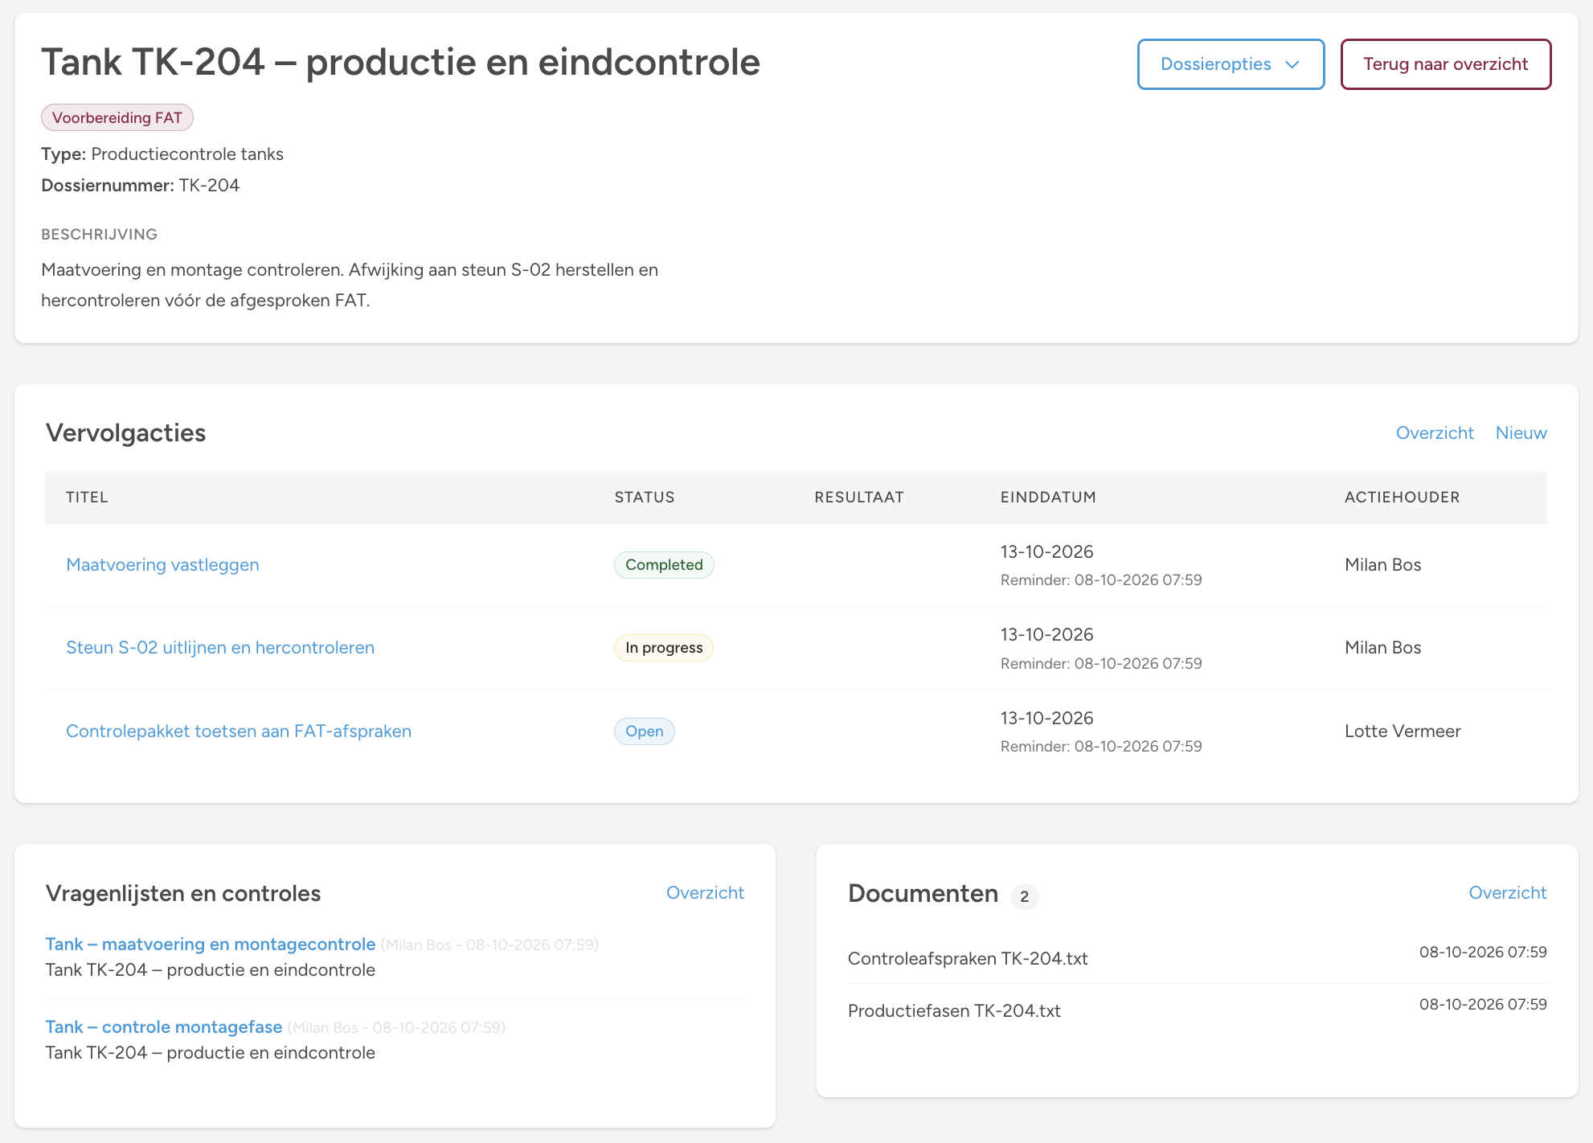Screen dimensions: 1593x1143
Task: Open Overzicht link in Vervolgacties
Action: coord(1435,432)
